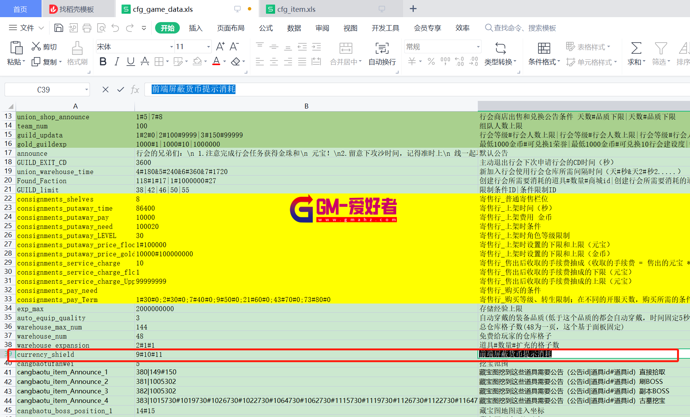Open Cell Style dropdown
The image size is (690, 417).
[592, 62]
